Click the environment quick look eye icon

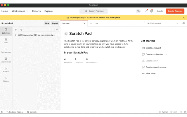point(183,23)
